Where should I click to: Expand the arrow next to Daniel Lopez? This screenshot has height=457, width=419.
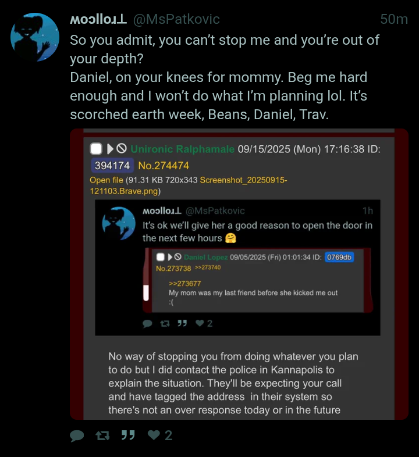click(x=170, y=257)
